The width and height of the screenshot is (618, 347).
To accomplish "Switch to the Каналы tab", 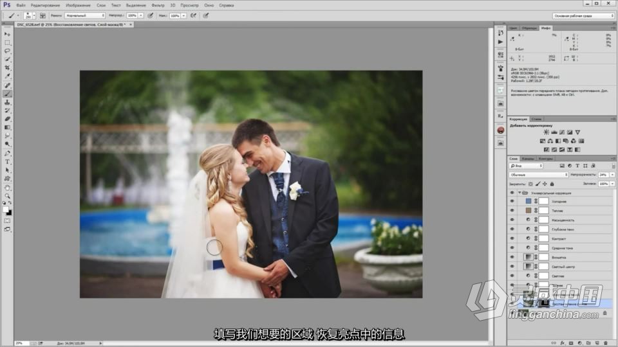I will (528, 159).
